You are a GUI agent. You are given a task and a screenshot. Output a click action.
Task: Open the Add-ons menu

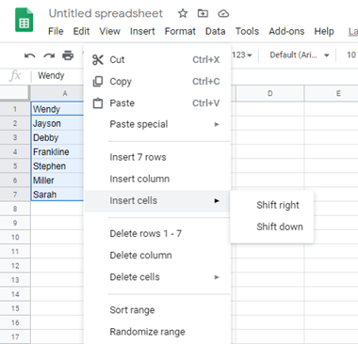pos(286,31)
